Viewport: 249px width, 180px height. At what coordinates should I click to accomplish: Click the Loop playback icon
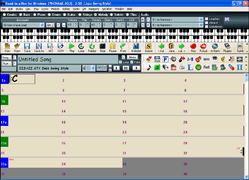click(81, 48)
